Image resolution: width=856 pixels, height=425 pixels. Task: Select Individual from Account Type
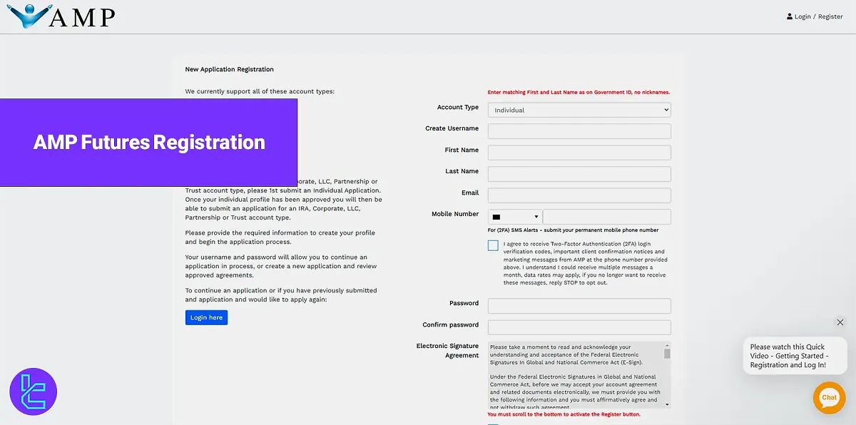(x=579, y=109)
